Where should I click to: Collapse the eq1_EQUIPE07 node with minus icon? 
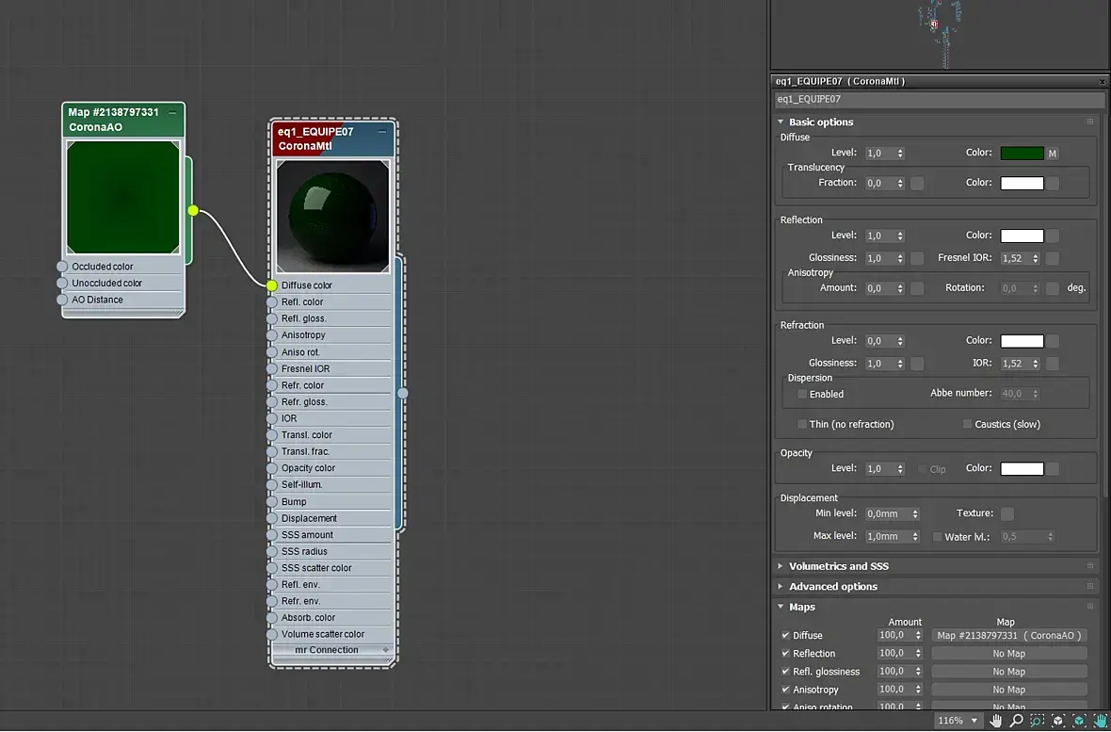(x=382, y=131)
